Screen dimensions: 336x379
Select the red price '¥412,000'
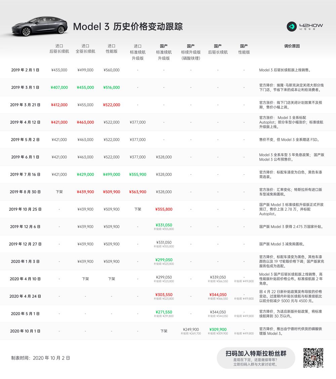pyautogui.click(x=59, y=105)
